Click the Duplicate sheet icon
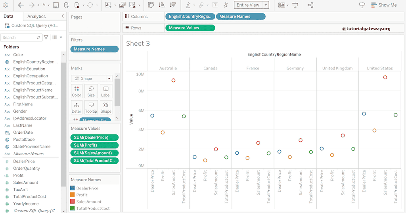 (x=122, y=5)
